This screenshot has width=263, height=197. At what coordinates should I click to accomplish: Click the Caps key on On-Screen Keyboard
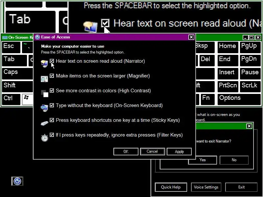point(17,73)
